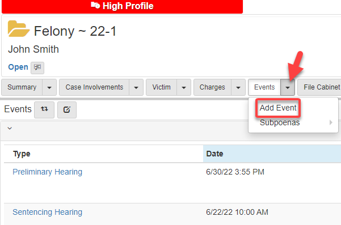The height and width of the screenshot is (225, 341).
Task: Click the 6/30/22 3:55 PM date cell
Action: click(x=235, y=172)
